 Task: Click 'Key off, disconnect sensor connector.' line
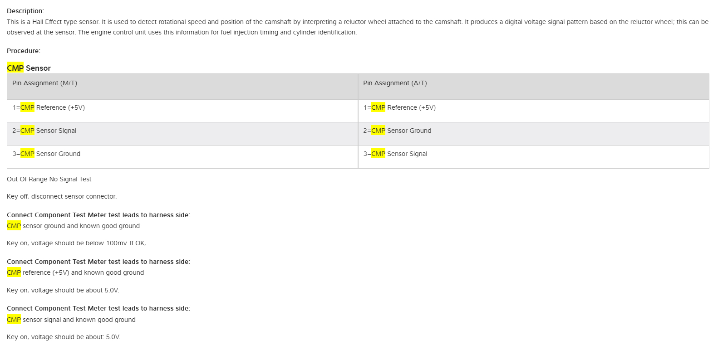pyautogui.click(x=62, y=197)
